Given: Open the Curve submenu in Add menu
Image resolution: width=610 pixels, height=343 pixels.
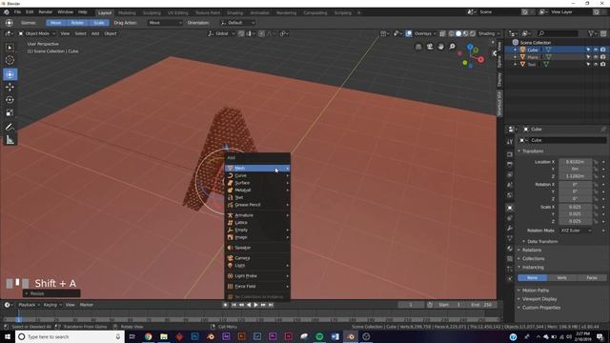Looking at the screenshot, I should coord(257,175).
